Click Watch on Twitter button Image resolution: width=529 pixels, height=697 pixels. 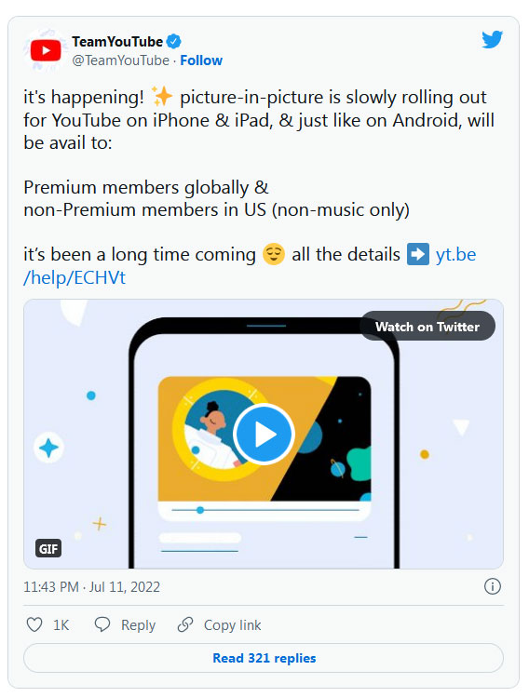[427, 327]
